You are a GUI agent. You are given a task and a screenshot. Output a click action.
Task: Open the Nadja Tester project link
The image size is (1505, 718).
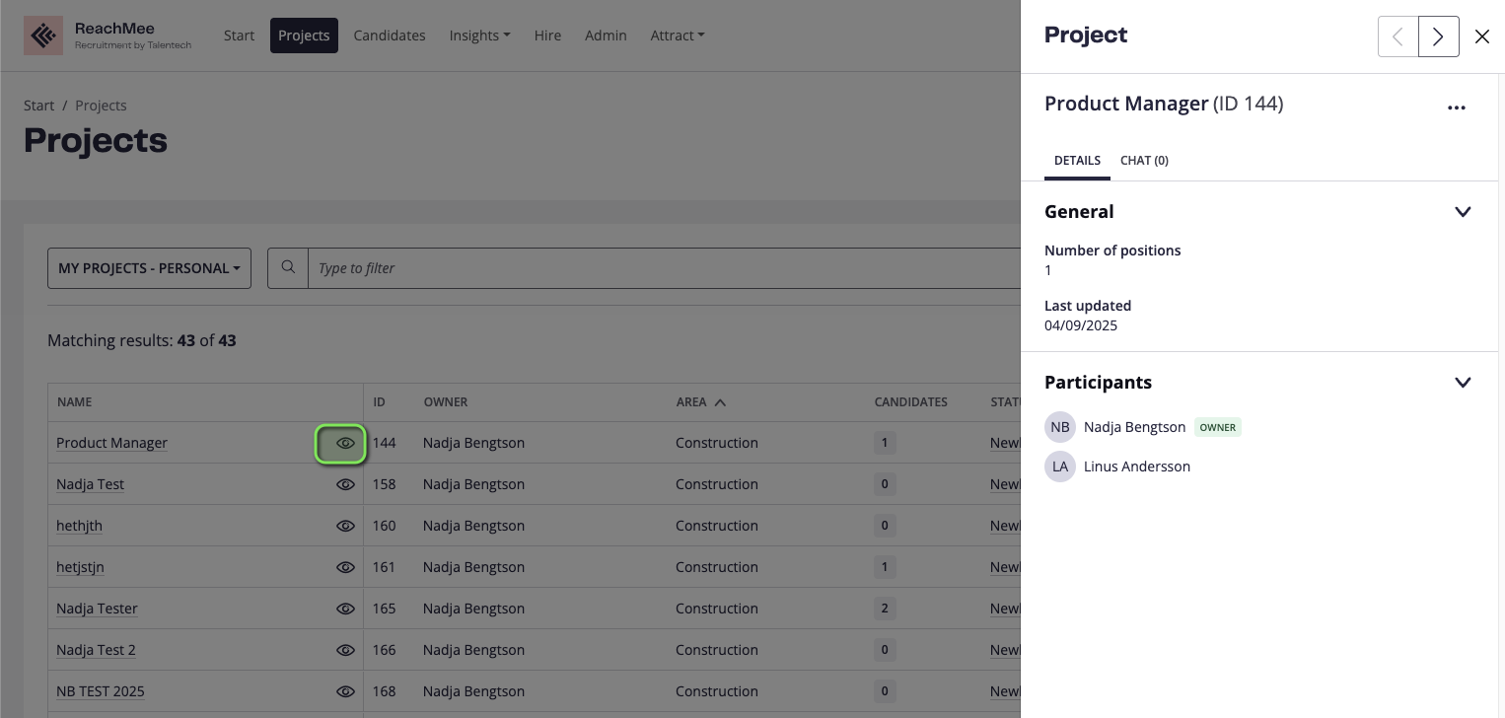[x=97, y=609]
